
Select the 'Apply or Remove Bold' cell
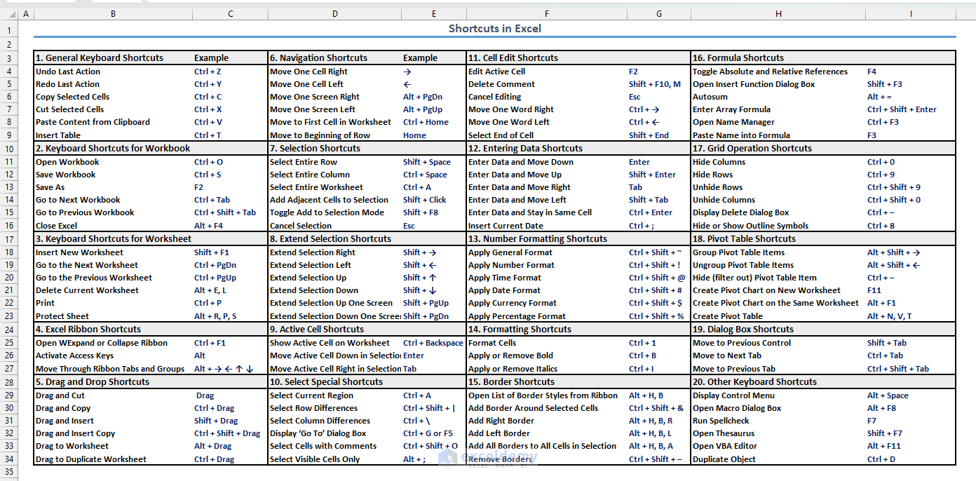tap(547, 355)
